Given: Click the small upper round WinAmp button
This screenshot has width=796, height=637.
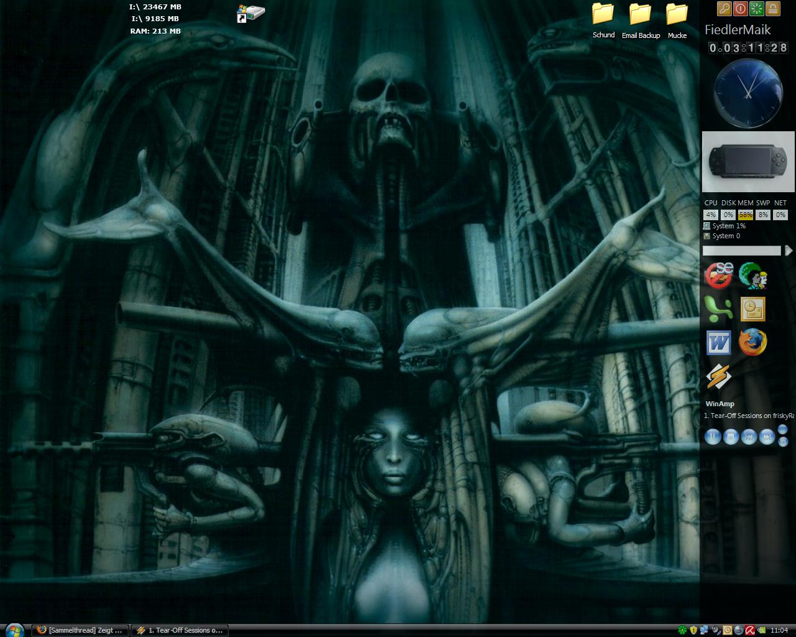Looking at the screenshot, I should (783, 430).
